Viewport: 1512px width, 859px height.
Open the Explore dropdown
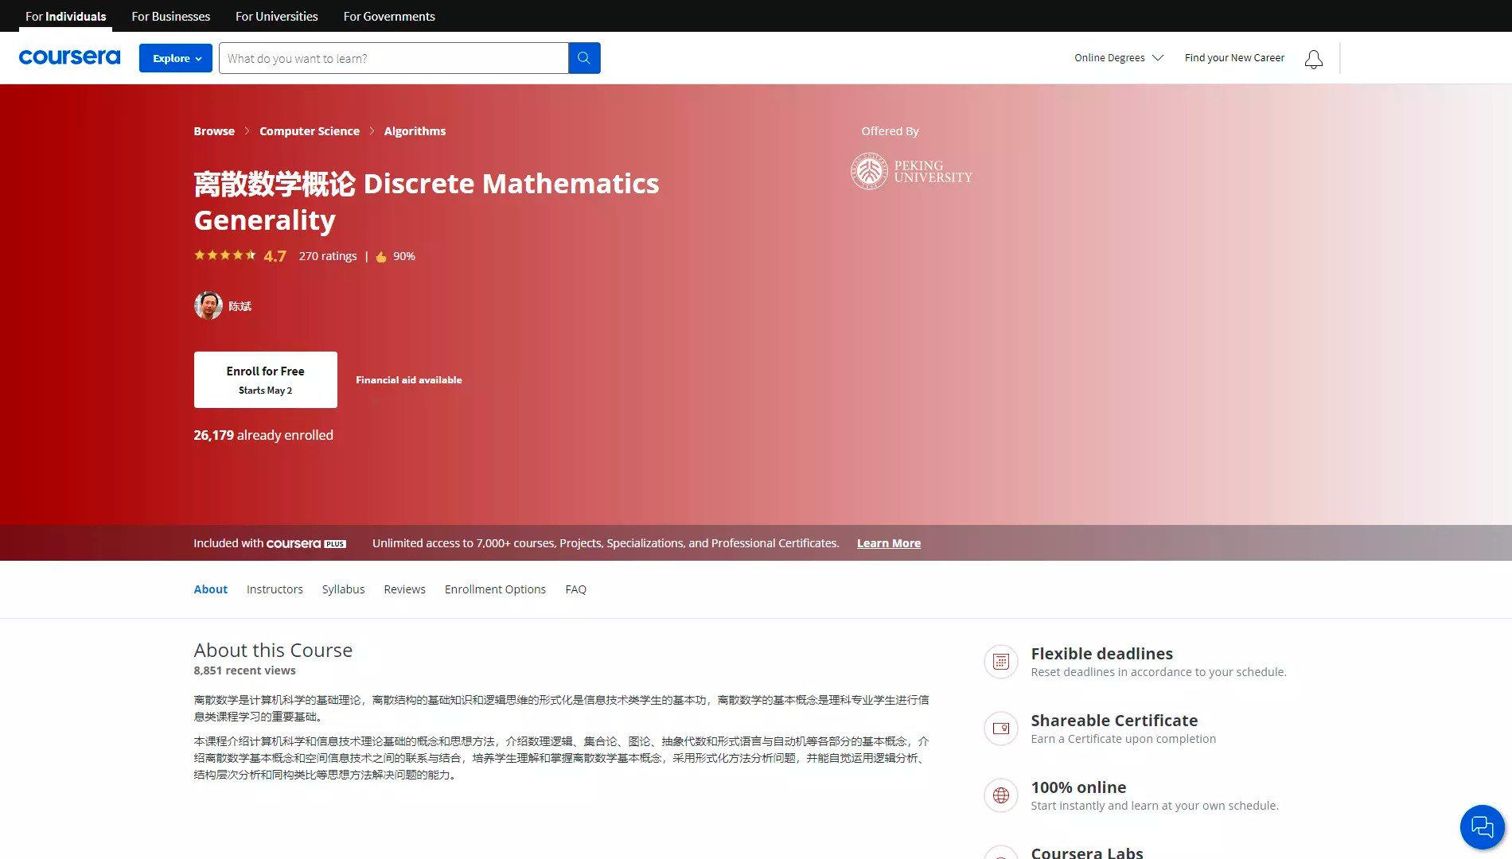coord(175,57)
